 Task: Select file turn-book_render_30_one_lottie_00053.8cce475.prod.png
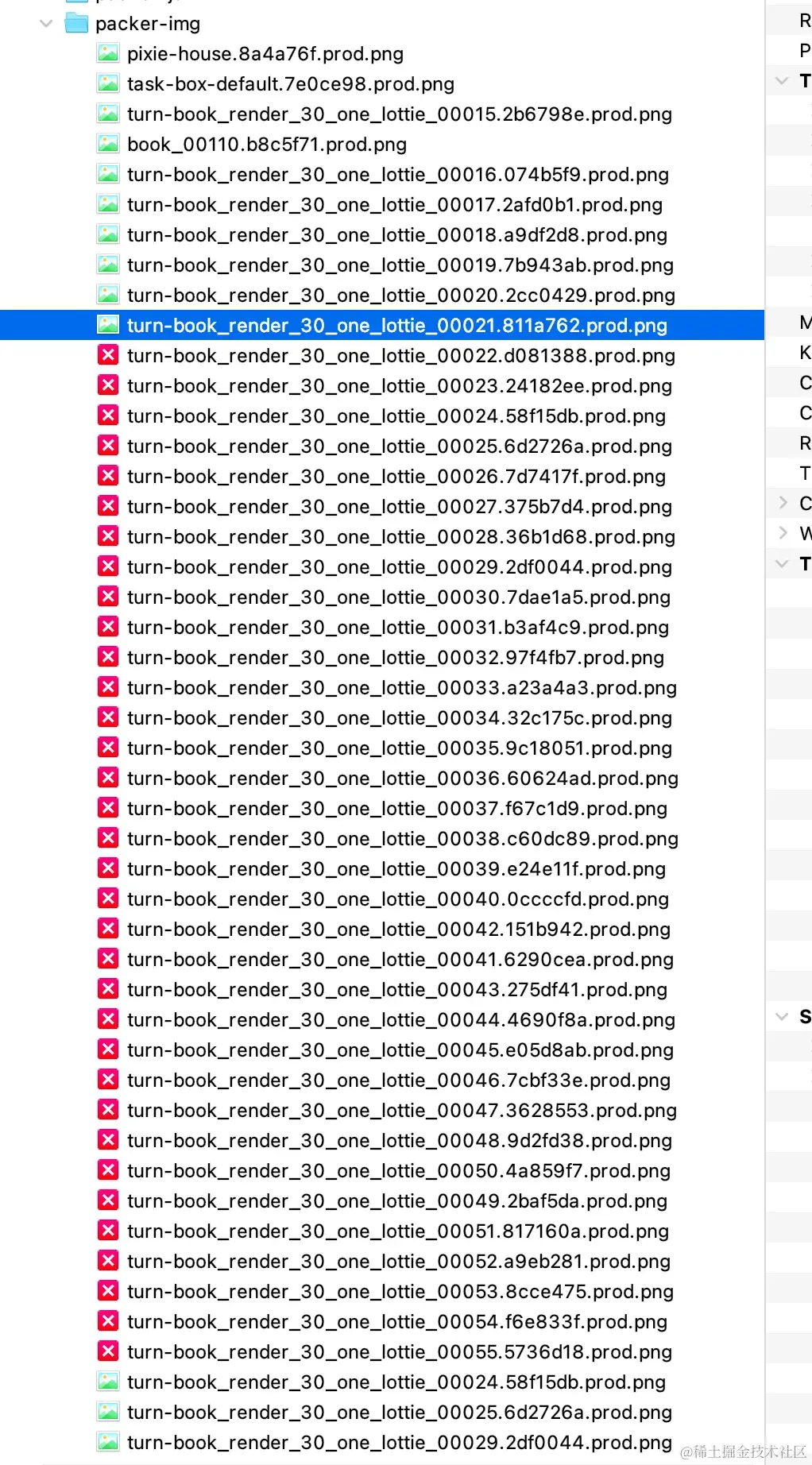tap(400, 1292)
